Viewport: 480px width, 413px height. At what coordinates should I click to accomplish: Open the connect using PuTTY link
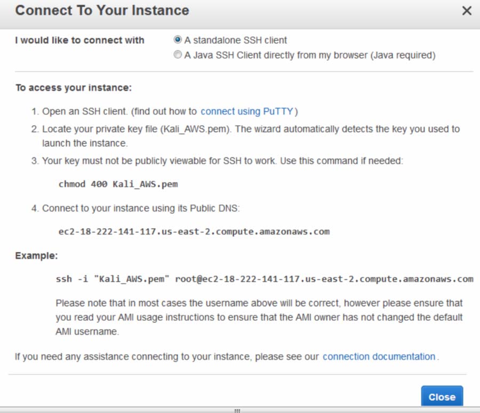point(246,111)
